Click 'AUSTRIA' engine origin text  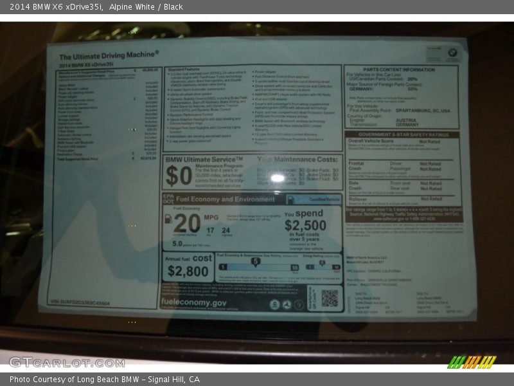406,120
